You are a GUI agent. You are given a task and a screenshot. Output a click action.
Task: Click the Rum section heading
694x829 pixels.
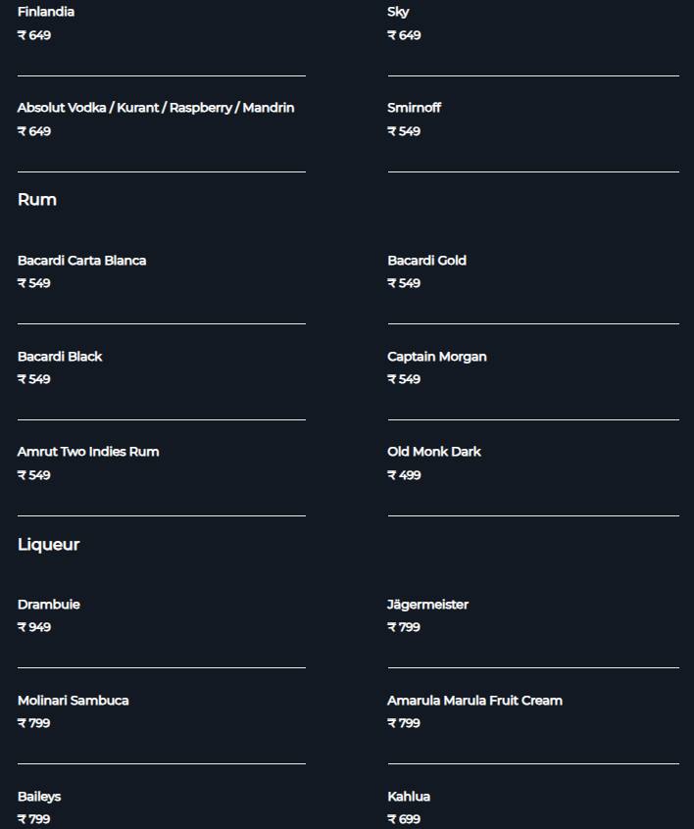[37, 200]
